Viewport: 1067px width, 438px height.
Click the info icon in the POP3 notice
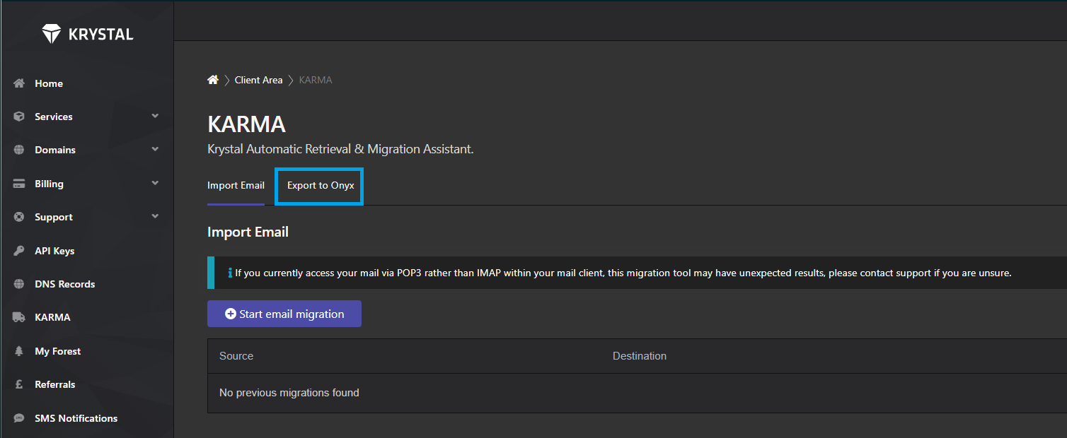(x=230, y=273)
